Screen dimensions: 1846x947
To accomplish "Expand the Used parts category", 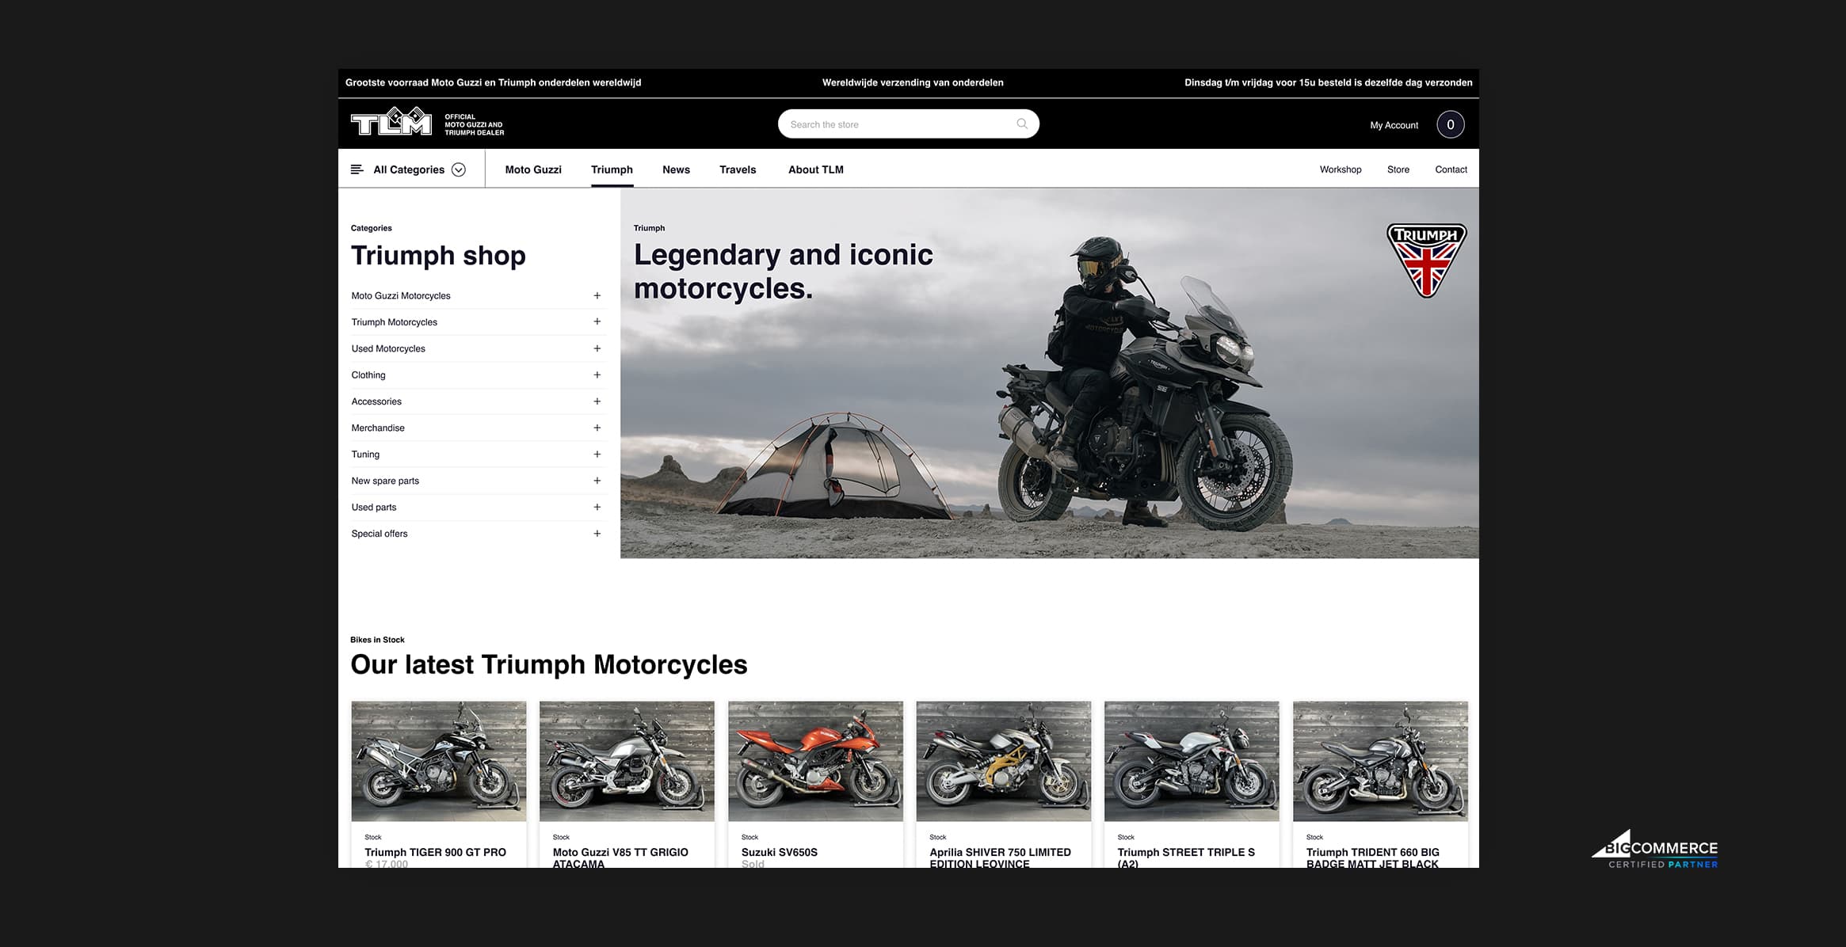I will tap(597, 507).
